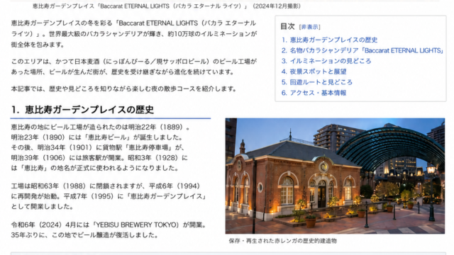Click the red brick building photo

tap(335, 176)
